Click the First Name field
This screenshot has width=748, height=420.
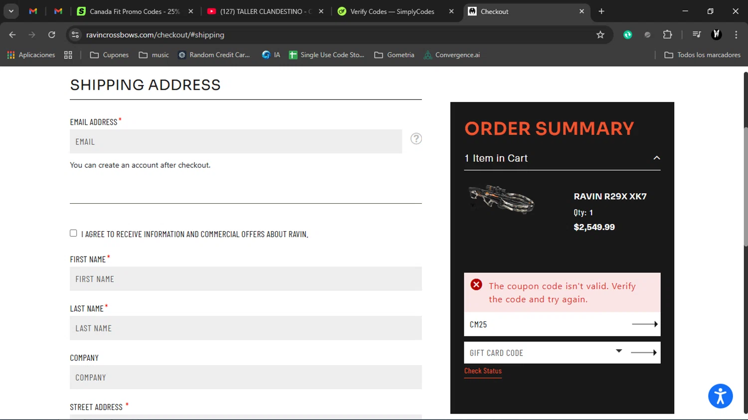(246, 279)
